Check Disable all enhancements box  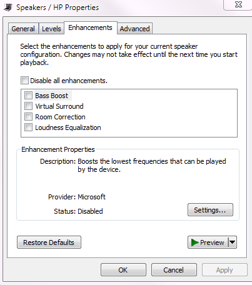(24, 81)
